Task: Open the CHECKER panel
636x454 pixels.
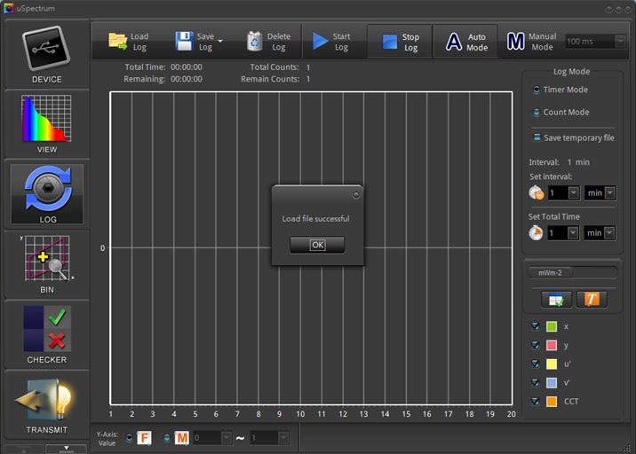Action: [x=47, y=333]
